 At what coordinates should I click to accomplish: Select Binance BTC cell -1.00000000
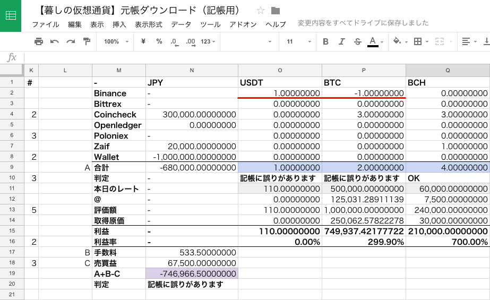point(364,93)
